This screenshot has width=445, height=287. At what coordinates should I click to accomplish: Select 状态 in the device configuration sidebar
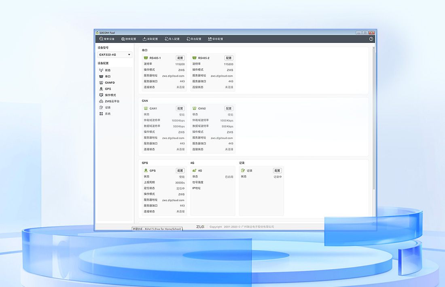pyautogui.click(x=108, y=70)
